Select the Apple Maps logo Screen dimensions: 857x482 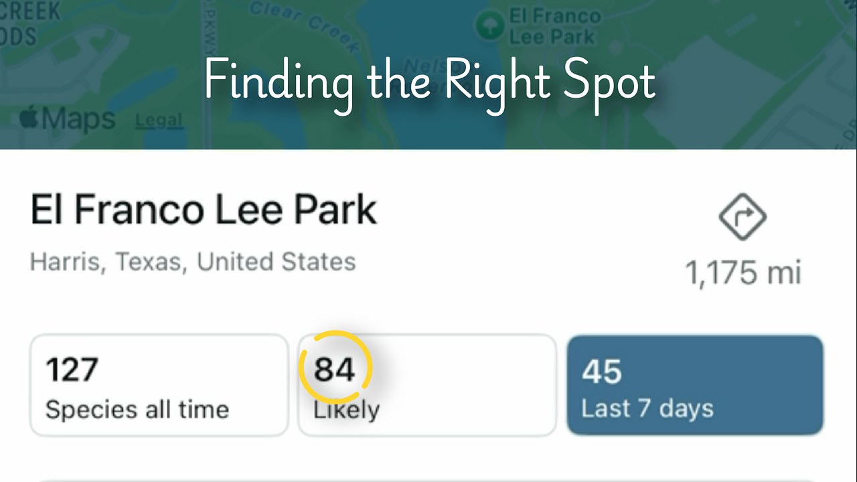[70, 118]
